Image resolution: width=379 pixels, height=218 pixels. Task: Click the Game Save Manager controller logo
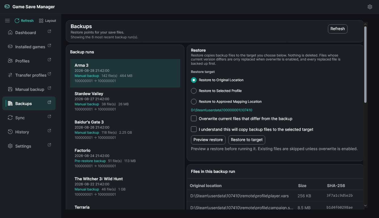point(7,7)
